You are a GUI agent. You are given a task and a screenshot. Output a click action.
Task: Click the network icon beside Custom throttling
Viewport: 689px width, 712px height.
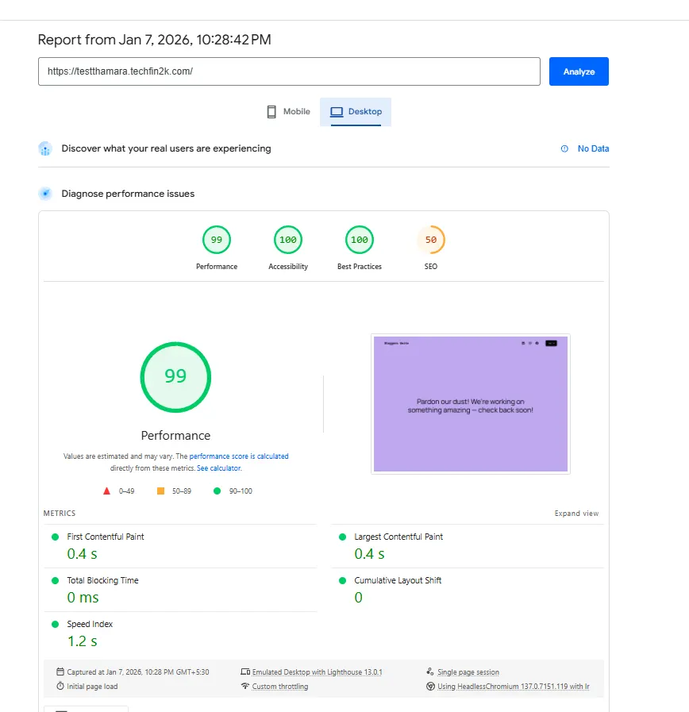(245, 686)
